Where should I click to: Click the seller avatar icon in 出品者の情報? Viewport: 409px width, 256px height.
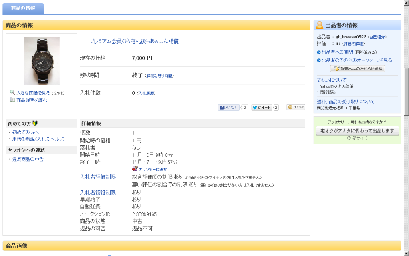[320, 25]
